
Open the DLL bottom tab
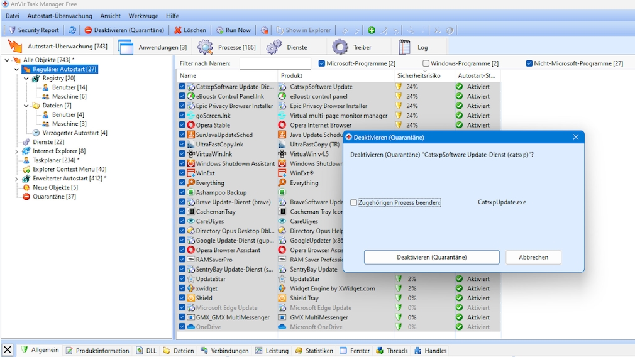(146, 351)
